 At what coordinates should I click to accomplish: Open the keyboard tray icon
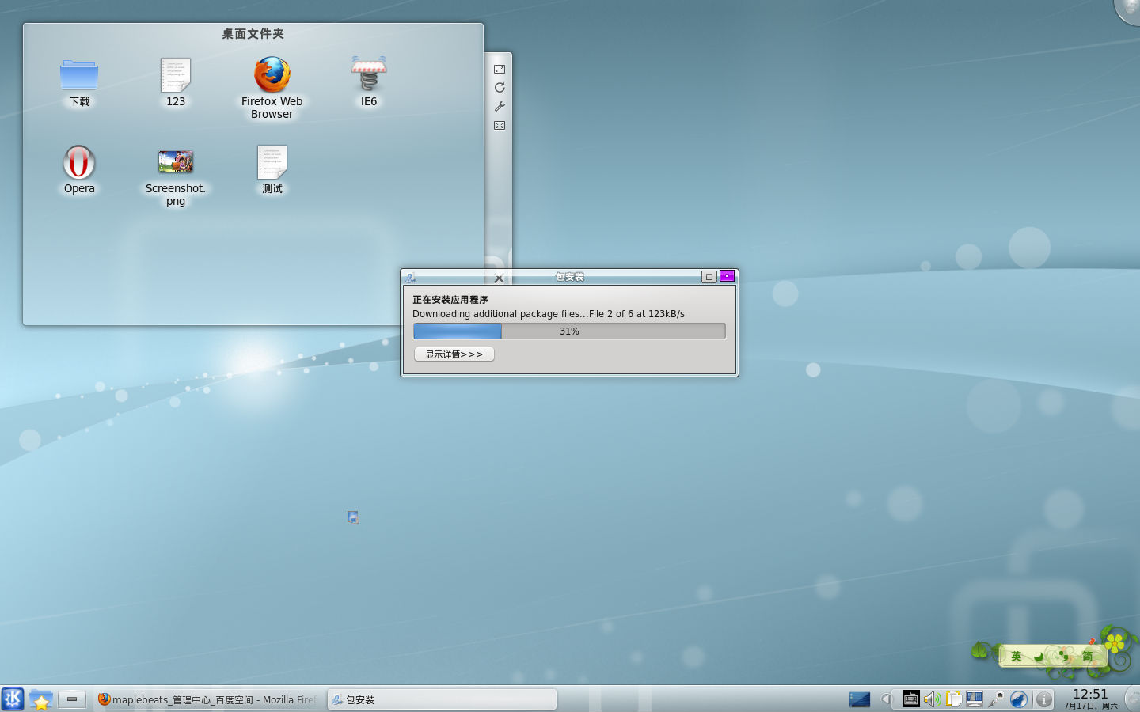(x=910, y=699)
